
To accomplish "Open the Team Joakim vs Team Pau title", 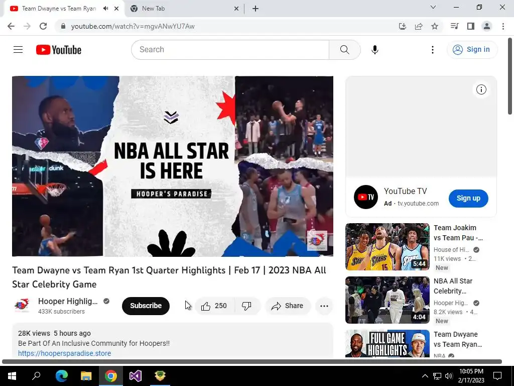I will click(458, 233).
